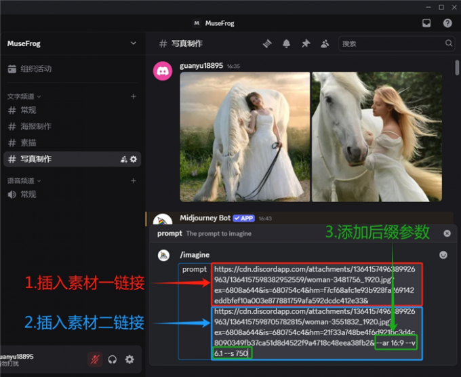Minimize the Discord window
This screenshot has width=461, height=377.
click(x=428, y=7)
